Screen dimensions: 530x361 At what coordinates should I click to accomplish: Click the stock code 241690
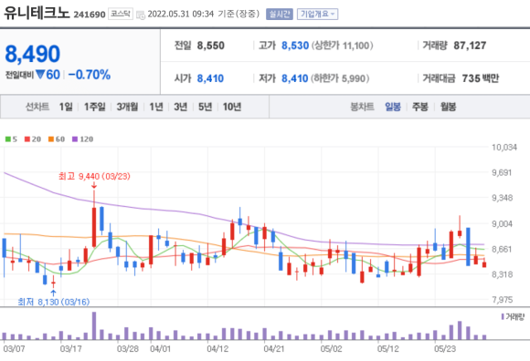tap(90, 15)
